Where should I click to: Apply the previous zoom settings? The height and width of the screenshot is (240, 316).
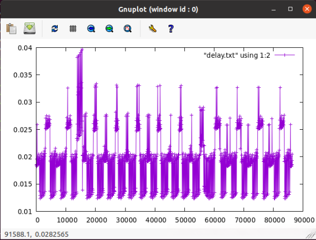click(91, 29)
